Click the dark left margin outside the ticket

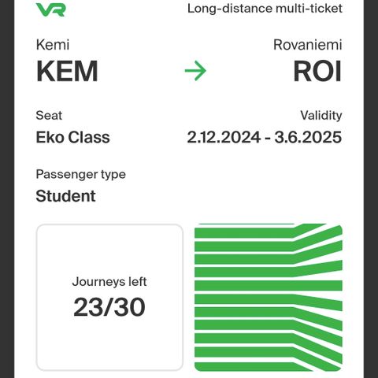(7, 189)
